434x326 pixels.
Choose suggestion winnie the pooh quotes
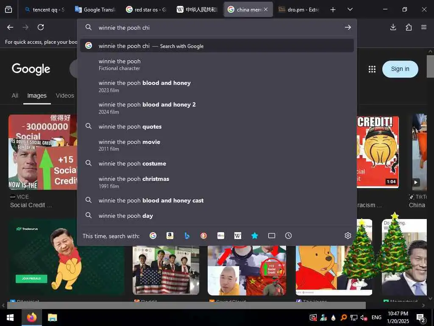click(217, 126)
